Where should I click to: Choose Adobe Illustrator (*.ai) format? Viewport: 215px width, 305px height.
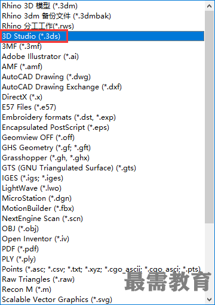tap(103, 57)
